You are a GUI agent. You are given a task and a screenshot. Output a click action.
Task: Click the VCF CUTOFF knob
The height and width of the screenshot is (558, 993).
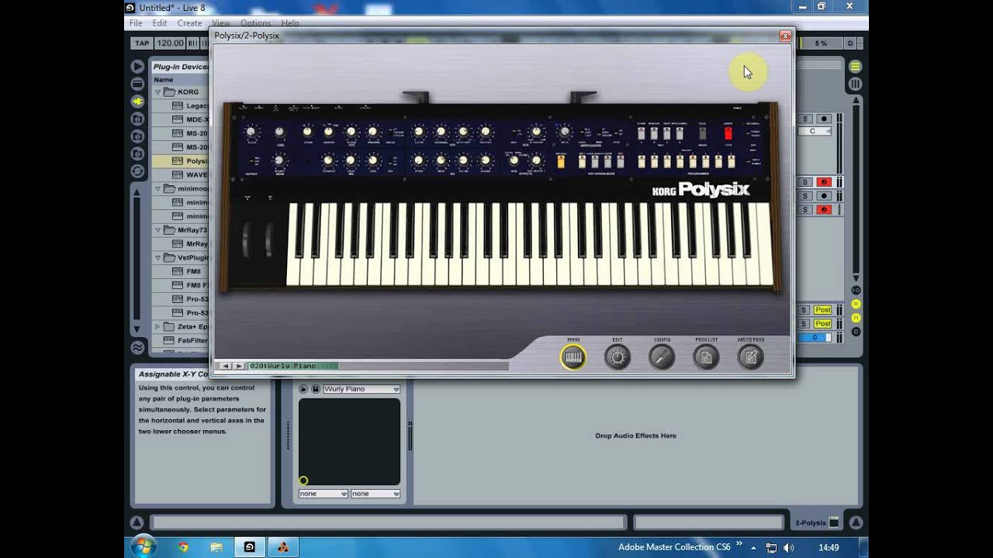point(419,133)
